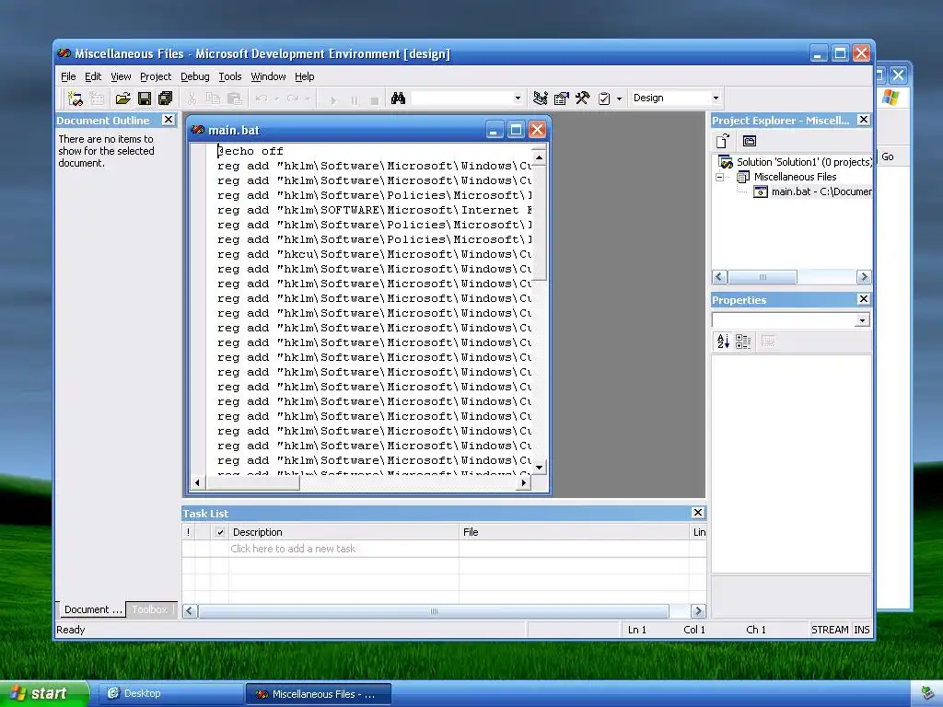943x707 pixels.
Task: Open the Debug menu
Action: point(195,76)
